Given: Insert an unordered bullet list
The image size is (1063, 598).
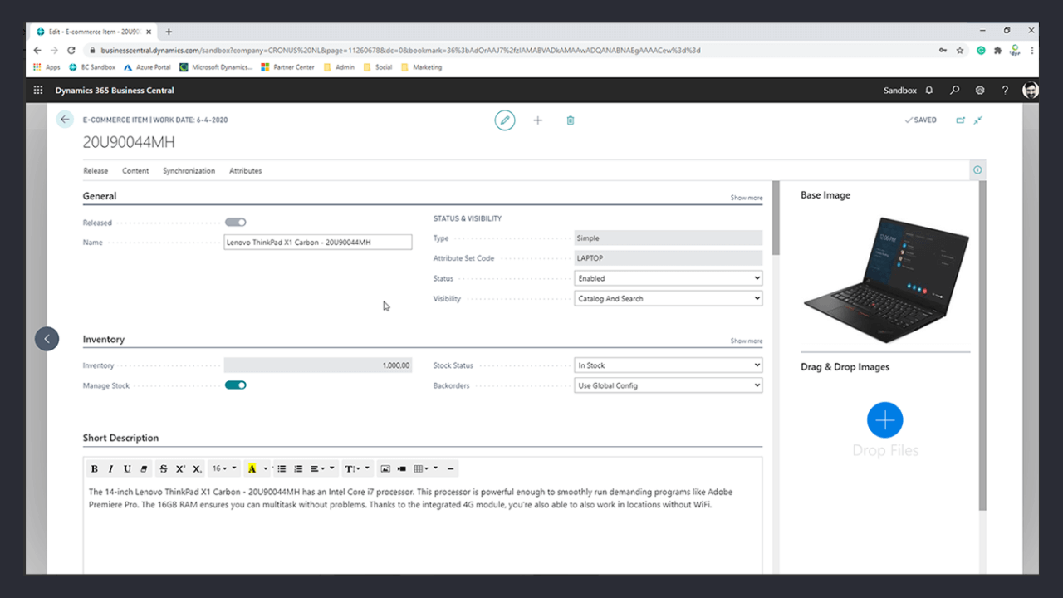Looking at the screenshot, I should point(282,469).
